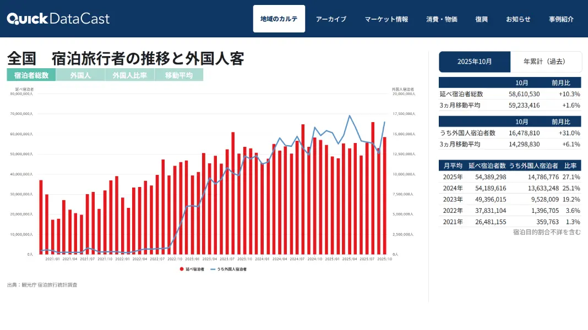
Task: Click the 19.2% ratio cell
Action: [x=571, y=199]
